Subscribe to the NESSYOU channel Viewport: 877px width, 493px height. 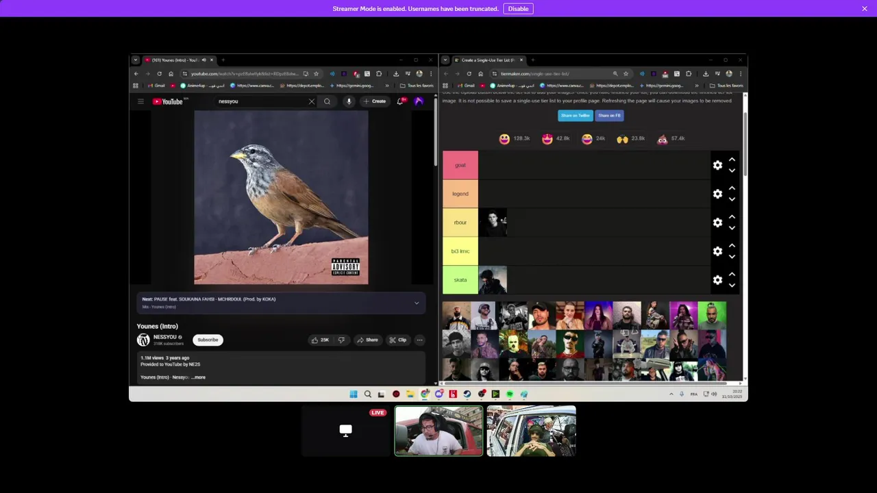pos(208,340)
